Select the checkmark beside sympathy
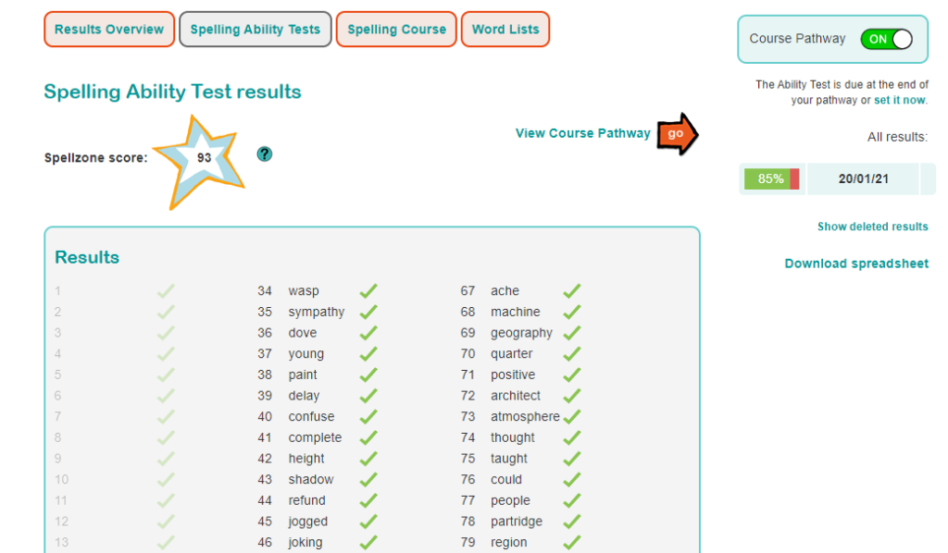 (368, 311)
